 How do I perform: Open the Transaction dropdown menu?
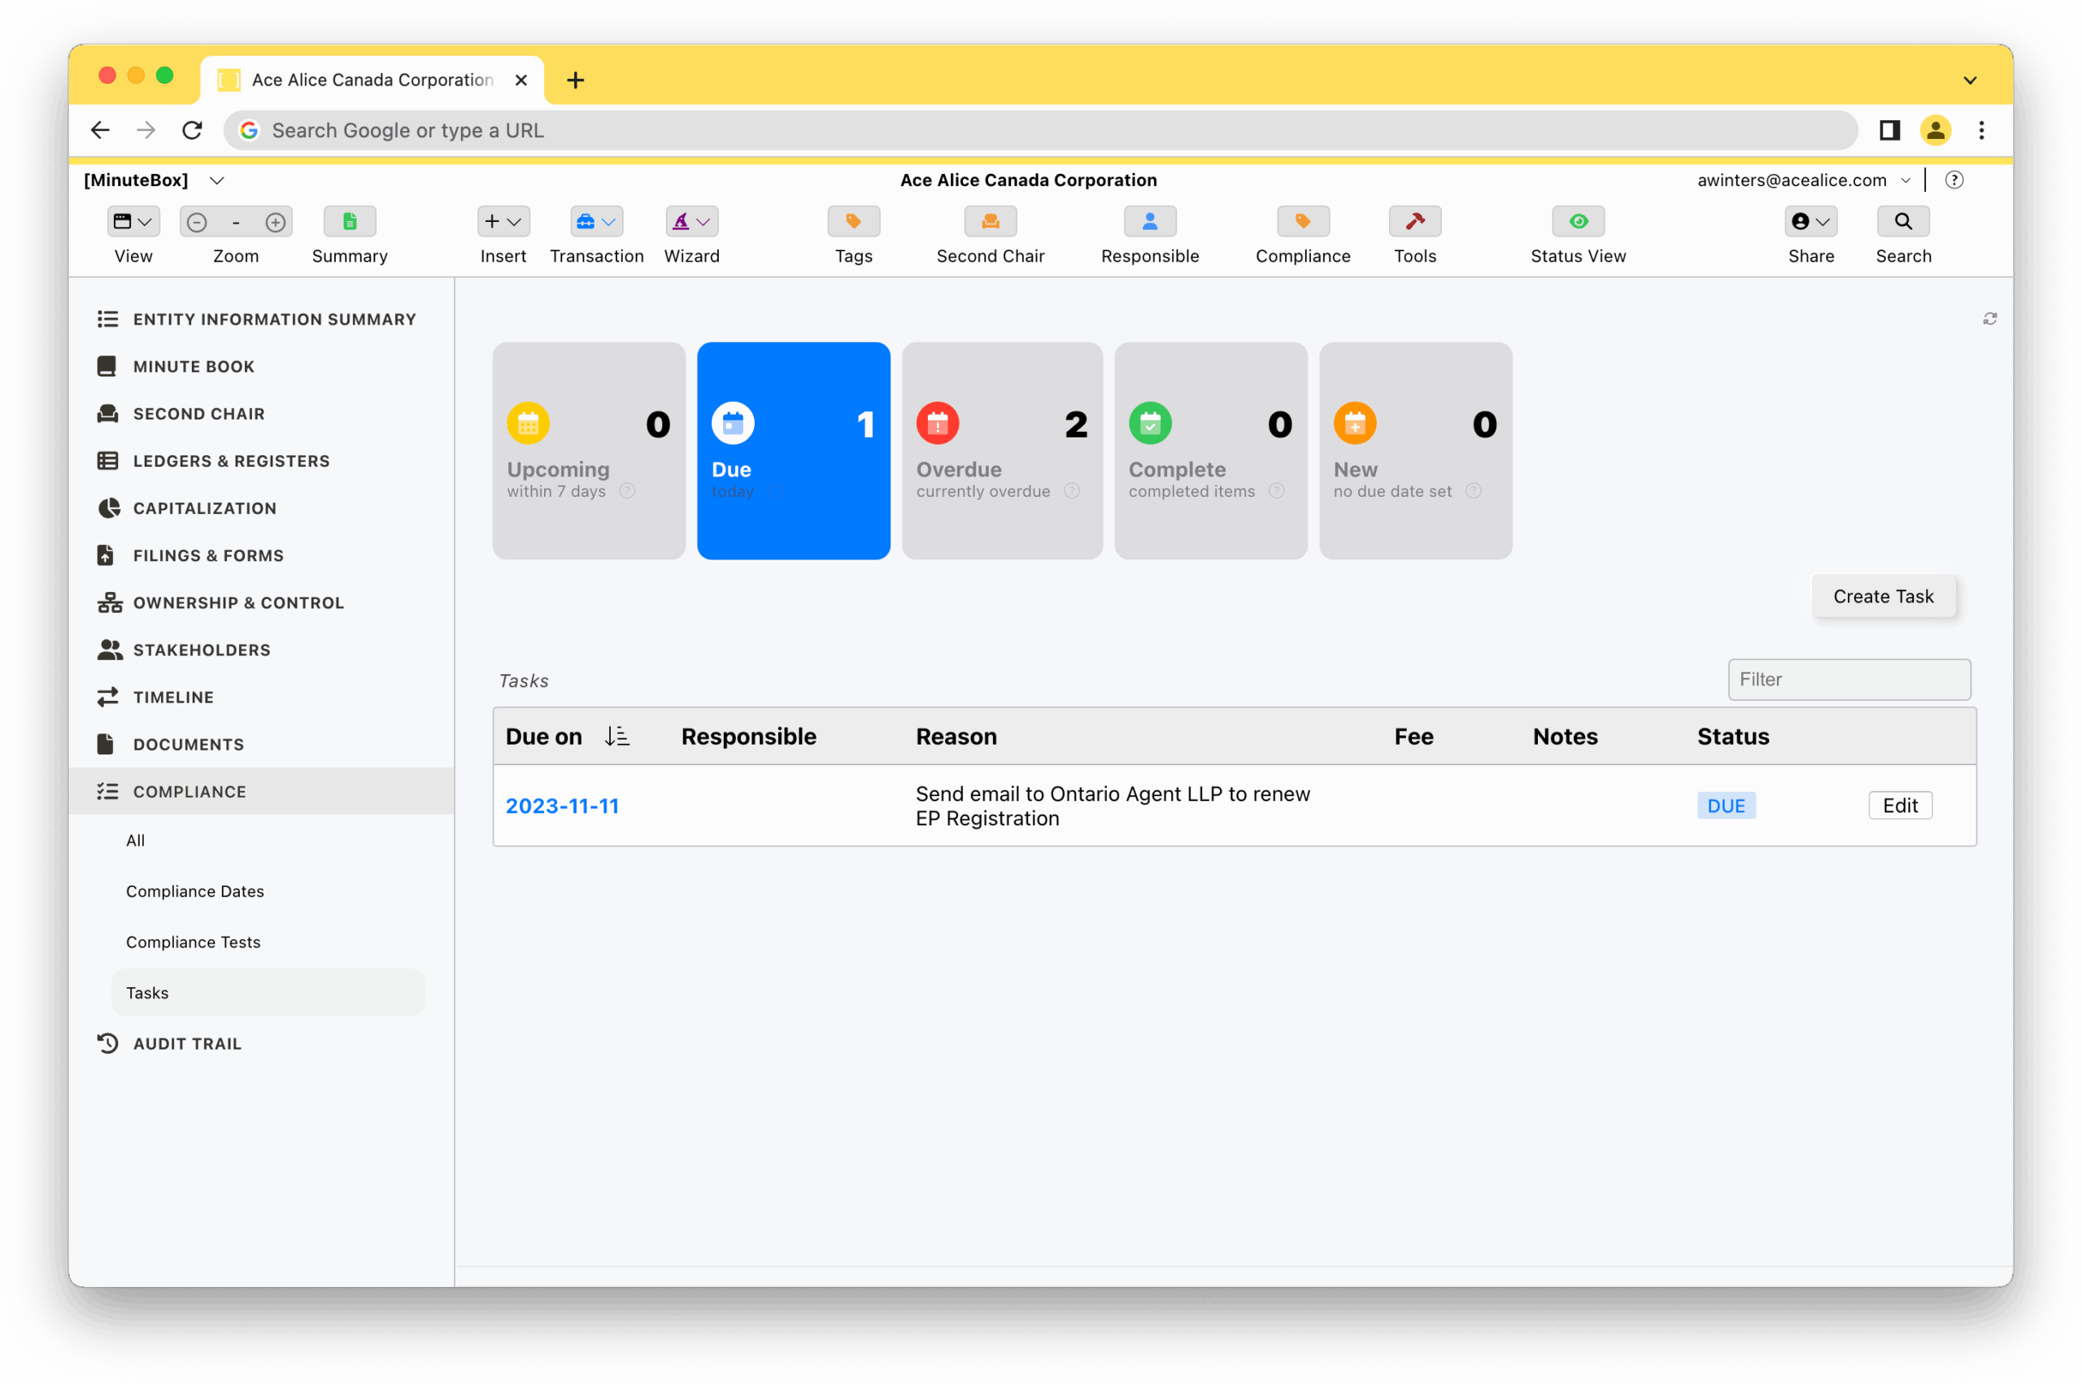(596, 221)
